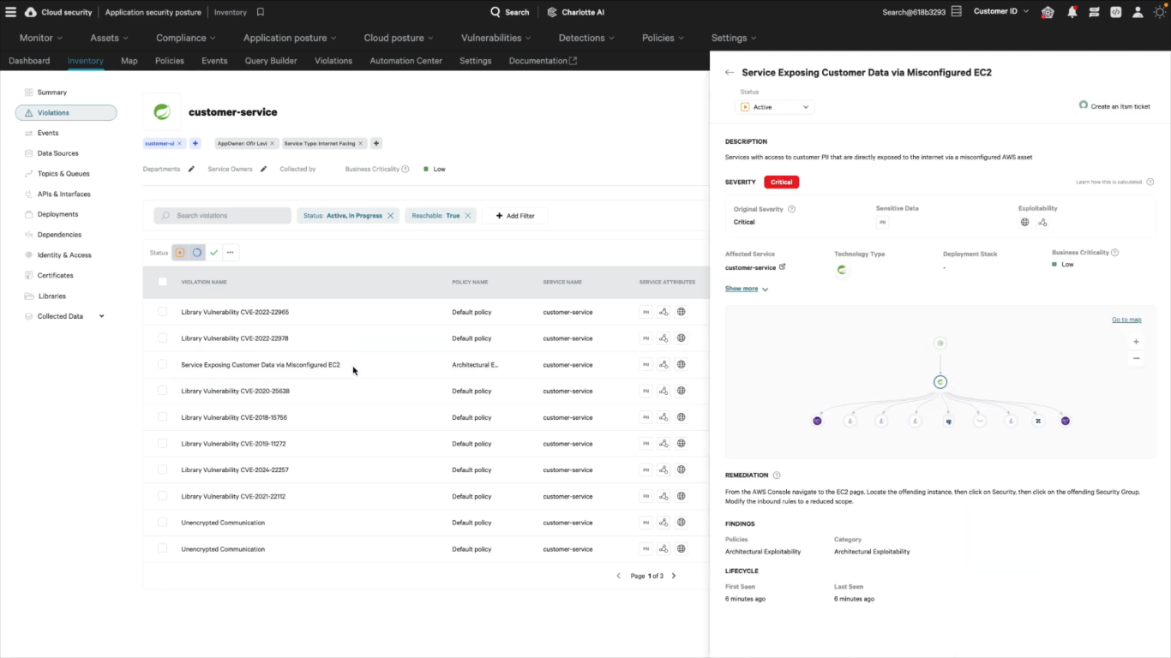Go back using the panel arrow
The height and width of the screenshot is (658, 1171).
[730, 73]
